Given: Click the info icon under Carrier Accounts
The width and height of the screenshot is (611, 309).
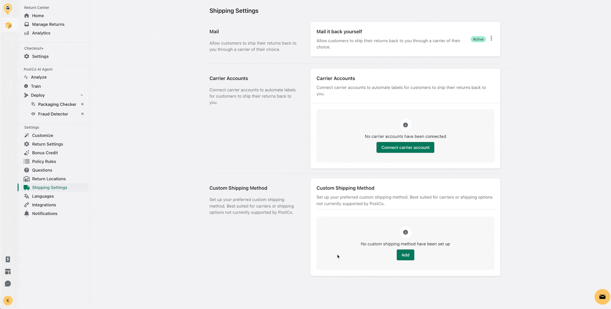Looking at the screenshot, I should click(405, 125).
